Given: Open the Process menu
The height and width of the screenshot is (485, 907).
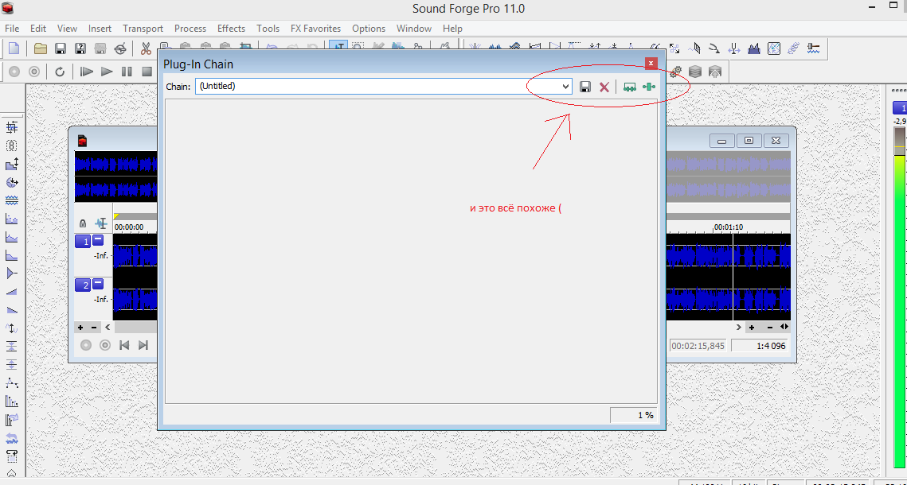Looking at the screenshot, I should (190, 29).
